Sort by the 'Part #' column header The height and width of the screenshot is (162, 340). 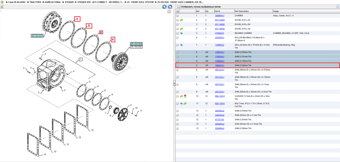click(217, 11)
